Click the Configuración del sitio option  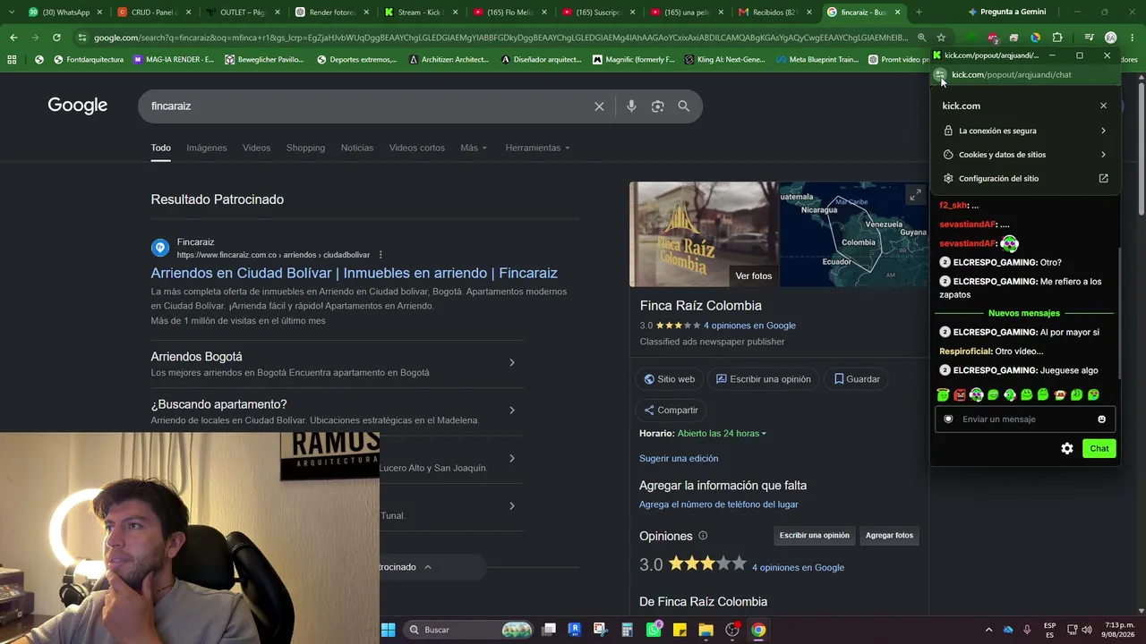1025,179
